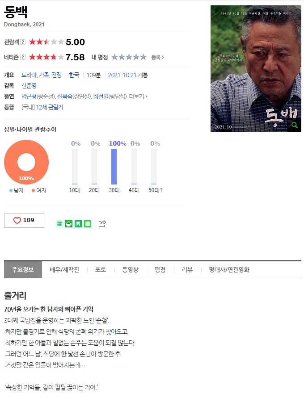304x398 pixels.
Task: Click the magnifier icon on the poster
Action: (x=294, y=125)
